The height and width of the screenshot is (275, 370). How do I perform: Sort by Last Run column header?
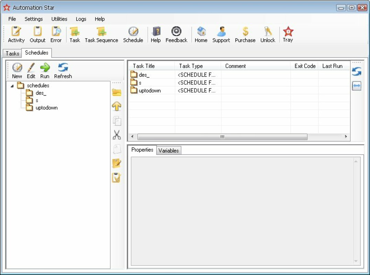tap(334, 66)
